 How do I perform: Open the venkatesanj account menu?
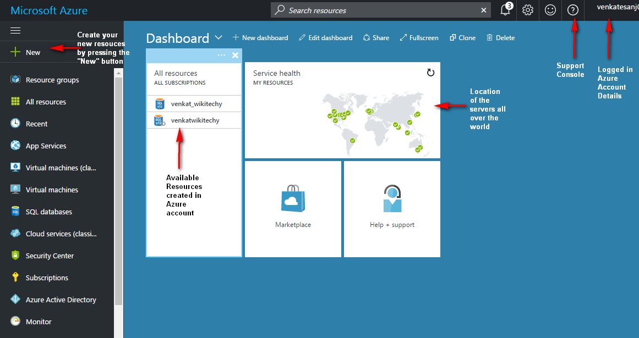(x=618, y=7)
